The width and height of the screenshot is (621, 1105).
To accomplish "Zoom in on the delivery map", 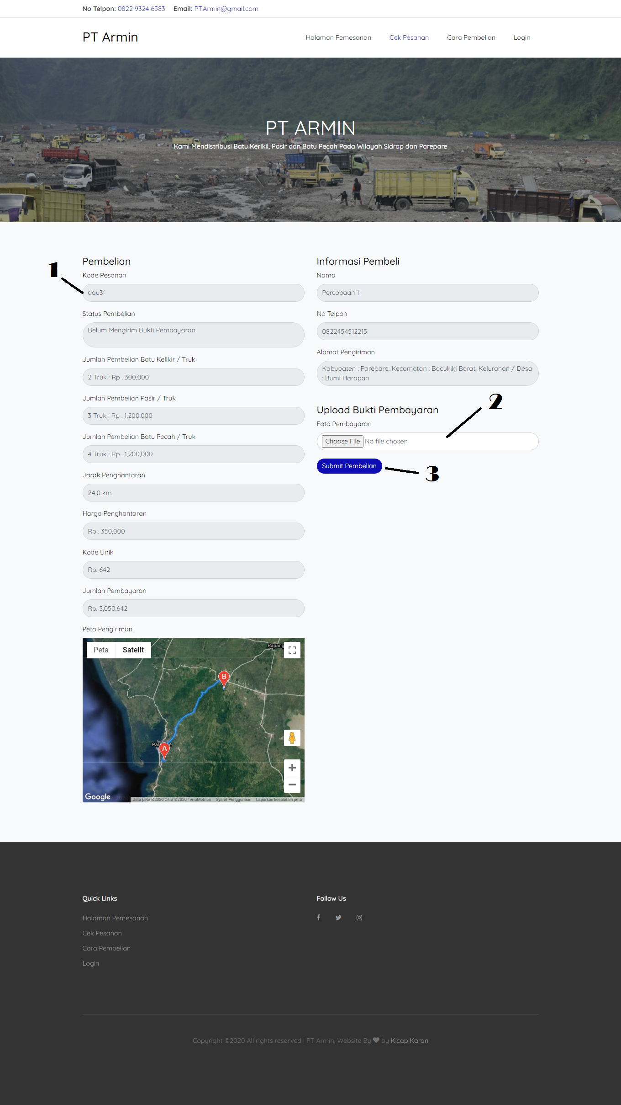I will coord(292,768).
